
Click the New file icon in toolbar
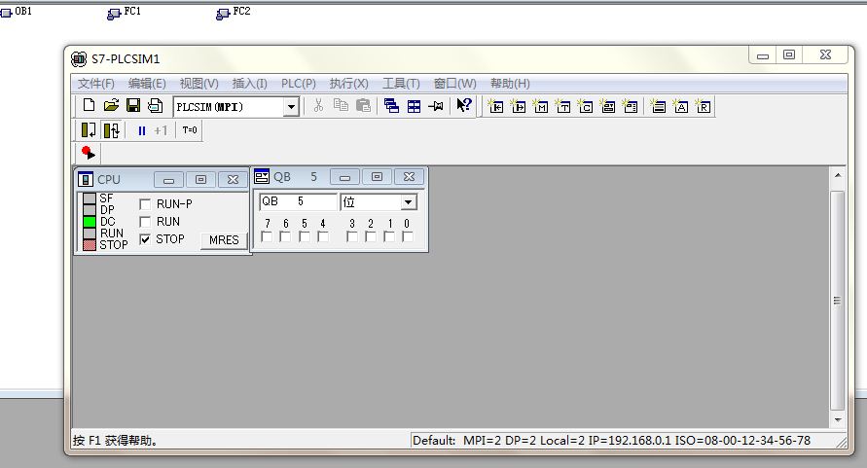(x=89, y=106)
